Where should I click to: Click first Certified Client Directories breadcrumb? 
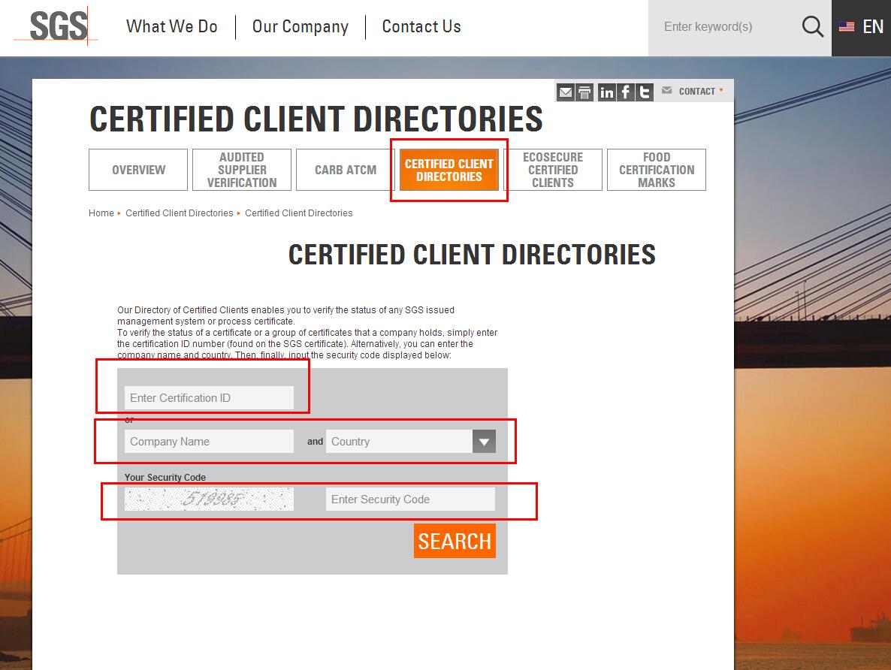[x=179, y=213]
